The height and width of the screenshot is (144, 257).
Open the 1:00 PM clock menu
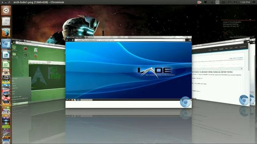pos(245,2)
